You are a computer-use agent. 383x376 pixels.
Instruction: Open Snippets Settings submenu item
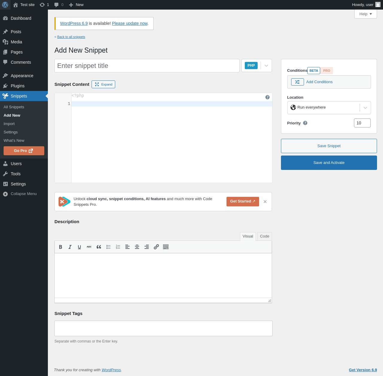(x=10, y=132)
